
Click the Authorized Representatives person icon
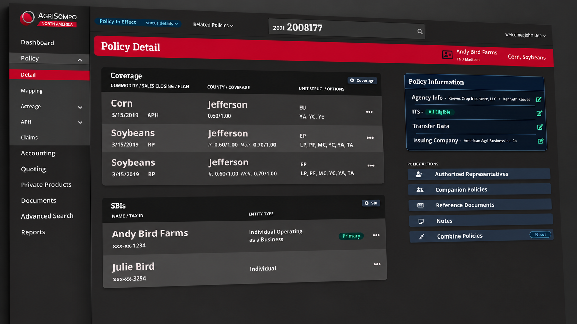[x=419, y=174]
